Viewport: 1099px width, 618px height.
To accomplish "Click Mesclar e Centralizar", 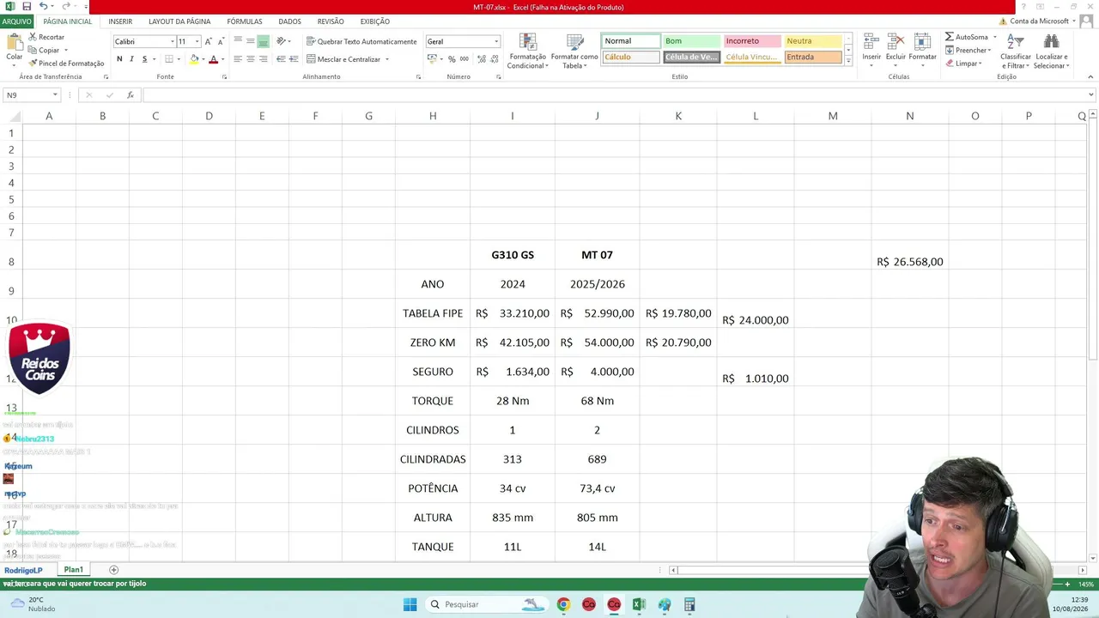I will click(x=343, y=59).
